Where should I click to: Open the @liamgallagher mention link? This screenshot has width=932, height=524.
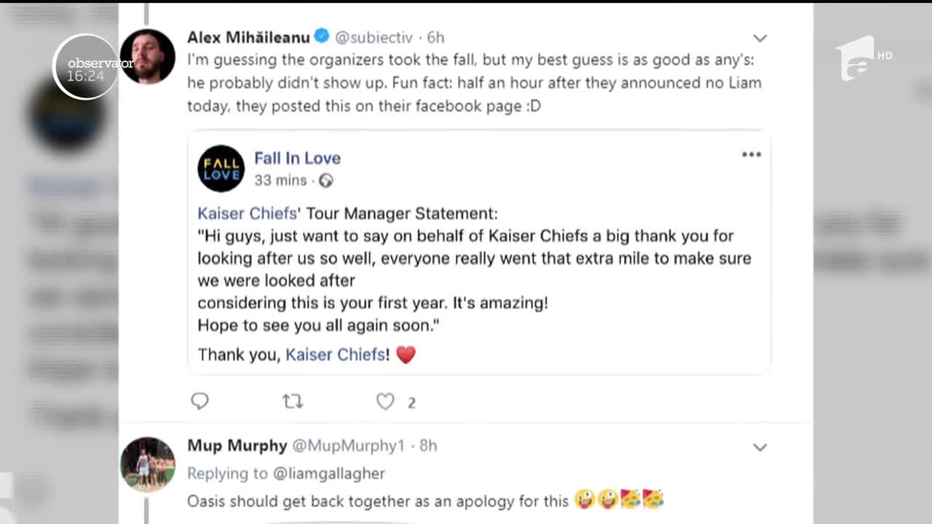[328, 473]
